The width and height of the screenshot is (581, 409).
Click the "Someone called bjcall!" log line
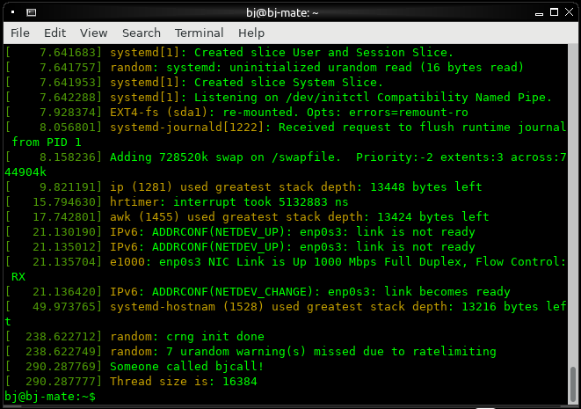186,367
